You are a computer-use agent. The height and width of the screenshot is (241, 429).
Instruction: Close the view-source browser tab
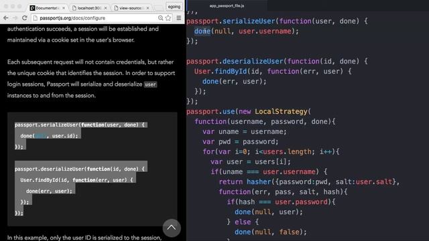147,8
